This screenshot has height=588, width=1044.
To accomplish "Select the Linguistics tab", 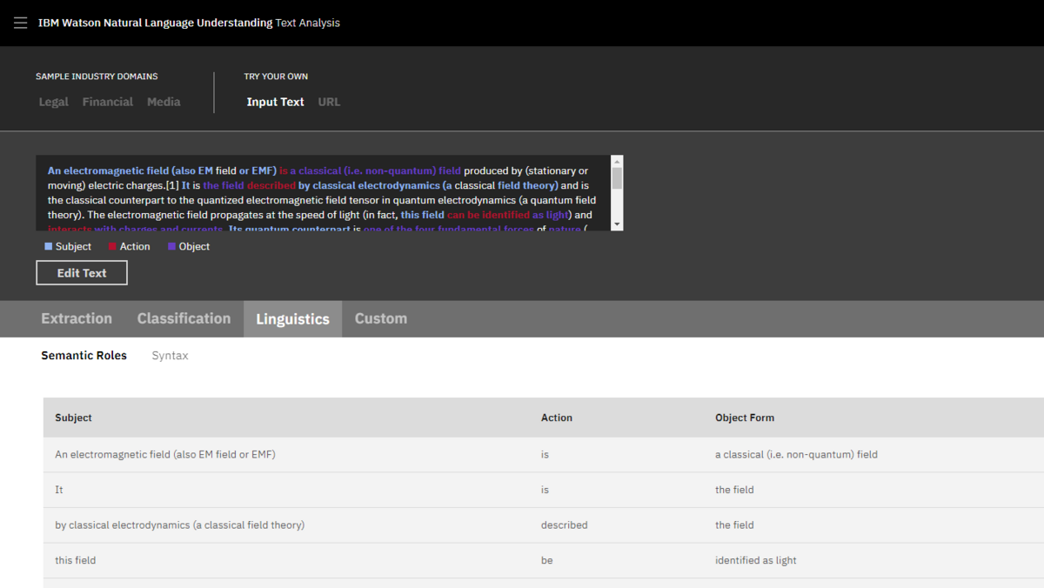I will pyautogui.click(x=292, y=319).
